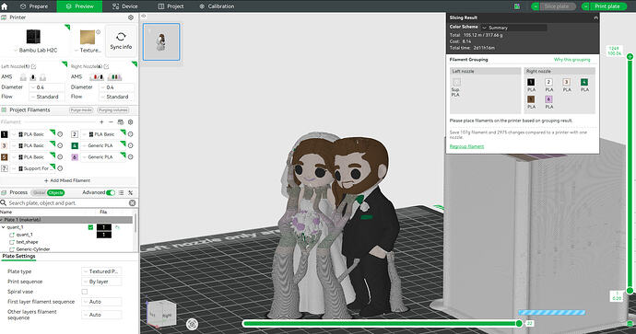
Task: Open Print sequence By layer dropdown
Action: (x=101, y=282)
